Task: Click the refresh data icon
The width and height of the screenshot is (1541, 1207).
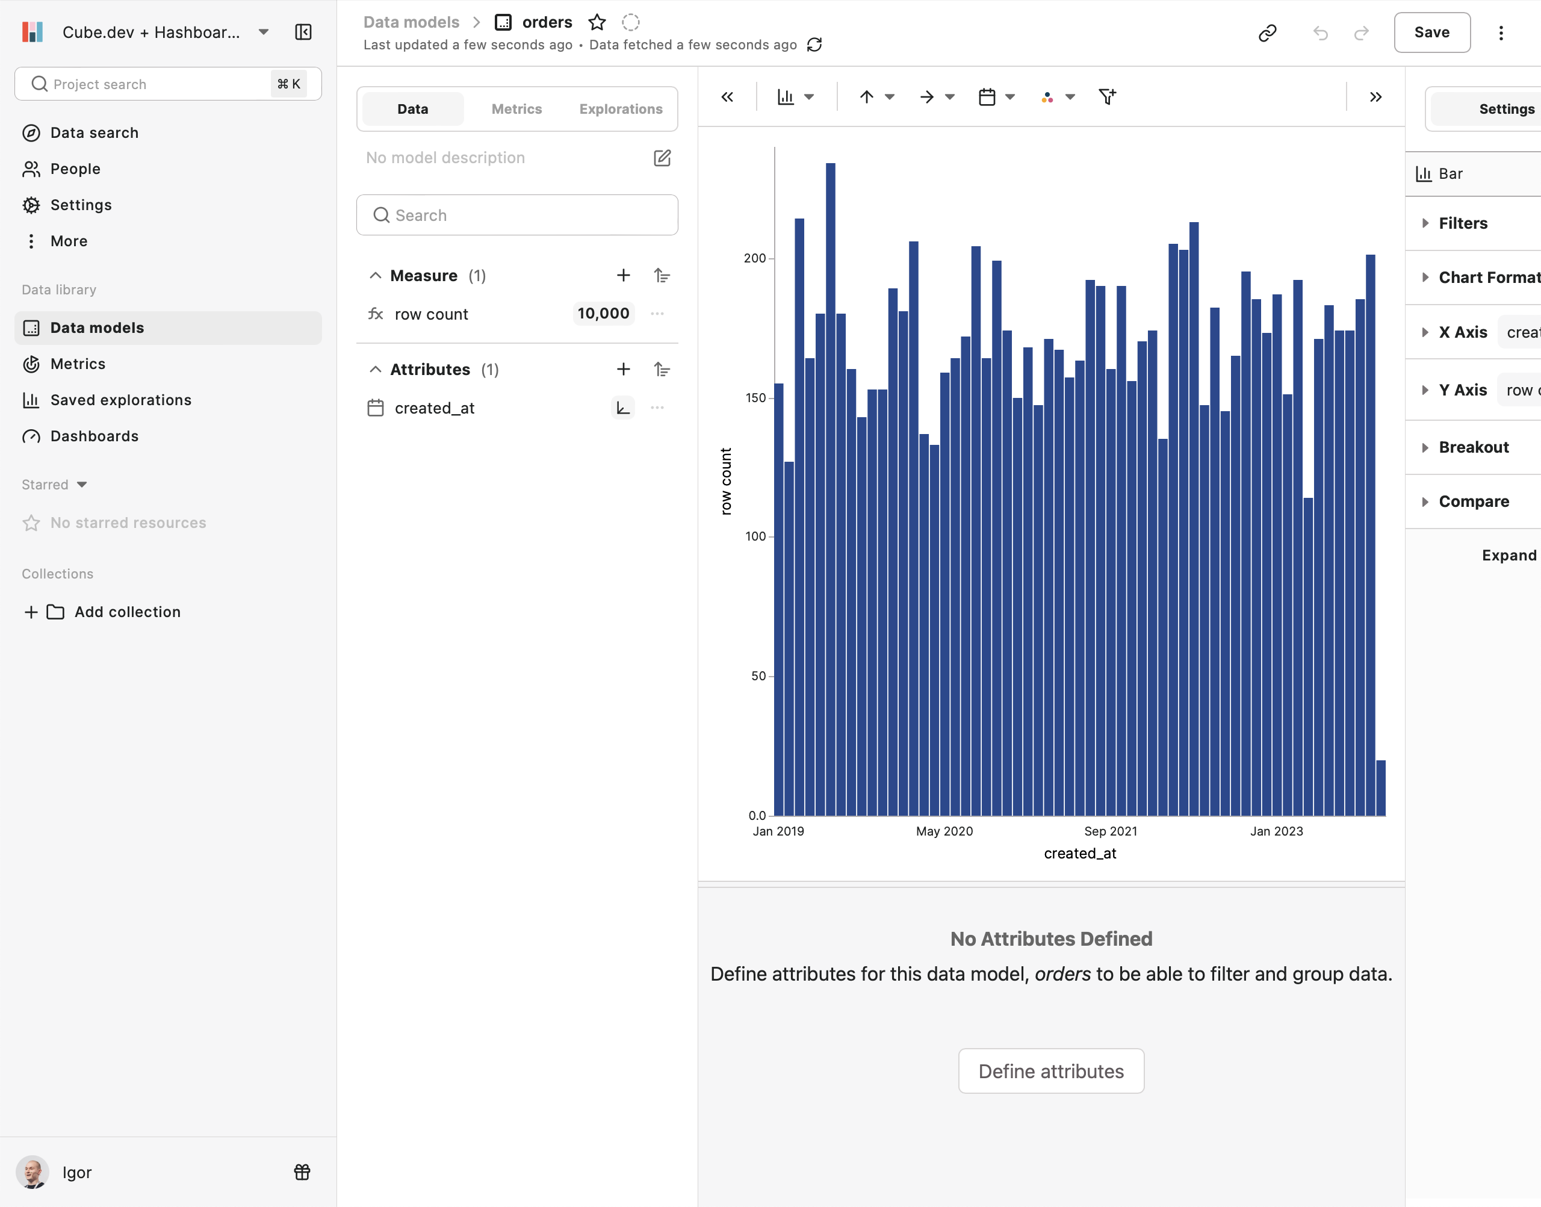Action: 814,45
